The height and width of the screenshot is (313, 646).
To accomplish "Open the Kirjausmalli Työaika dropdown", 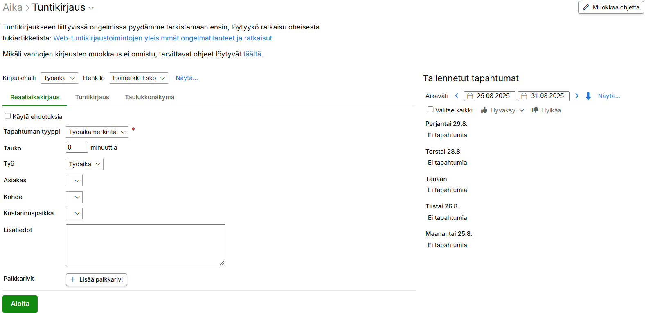I will point(59,78).
